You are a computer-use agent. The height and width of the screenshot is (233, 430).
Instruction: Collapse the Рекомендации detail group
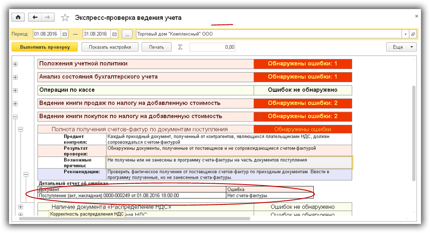pyautogui.click(x=26, y=174)
